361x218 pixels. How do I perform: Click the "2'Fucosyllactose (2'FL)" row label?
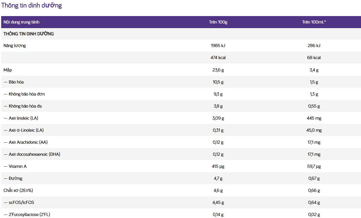29,215
